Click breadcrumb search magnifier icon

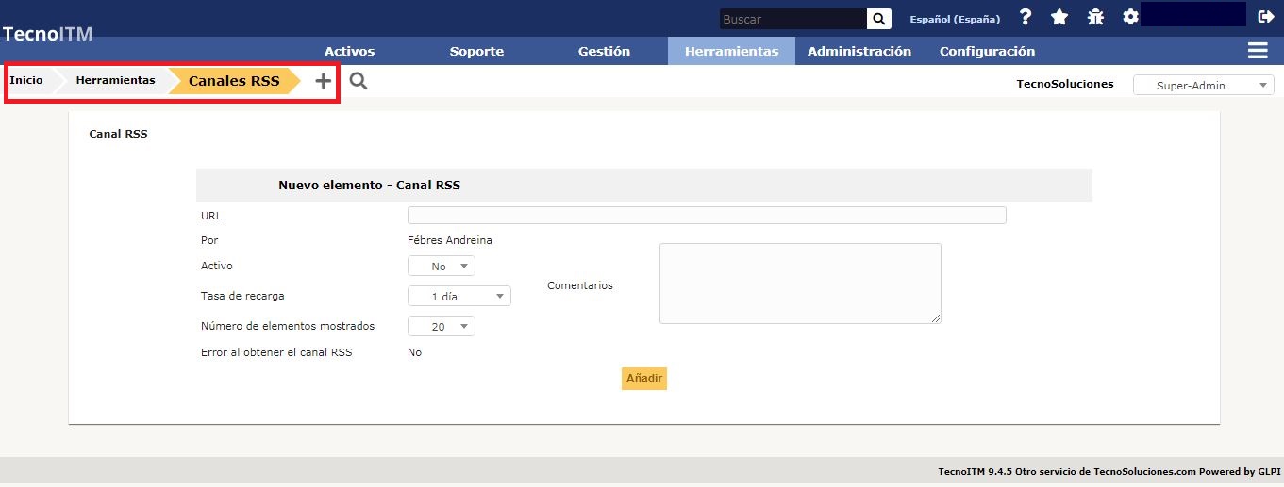pos(359,81)
